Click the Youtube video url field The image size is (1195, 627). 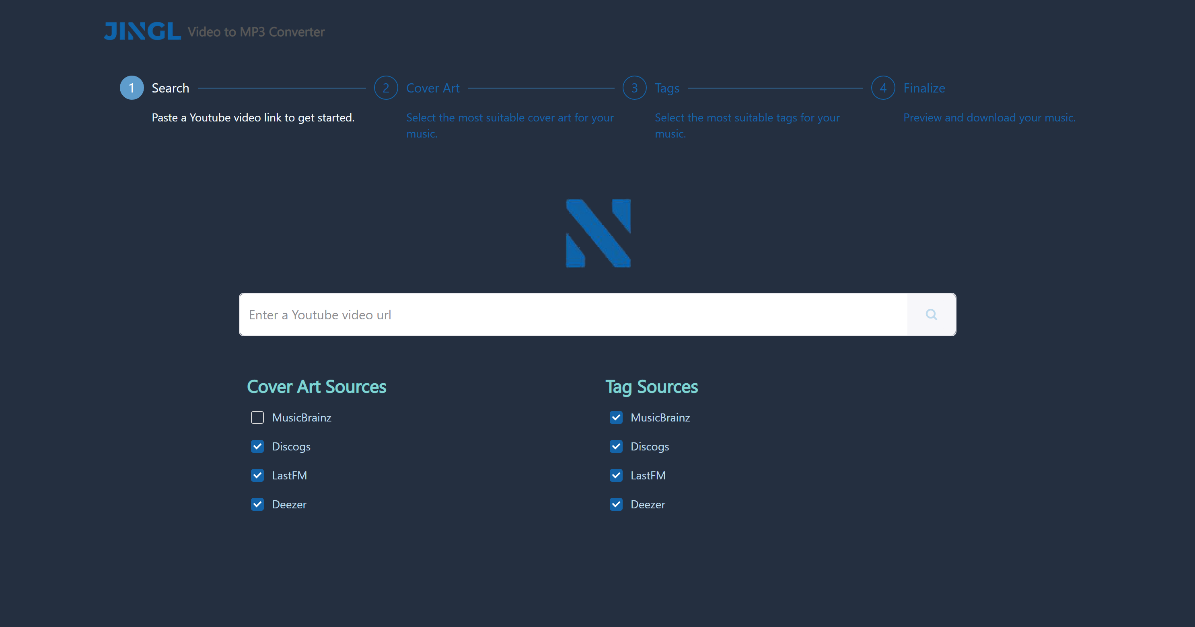coord(573,315)
